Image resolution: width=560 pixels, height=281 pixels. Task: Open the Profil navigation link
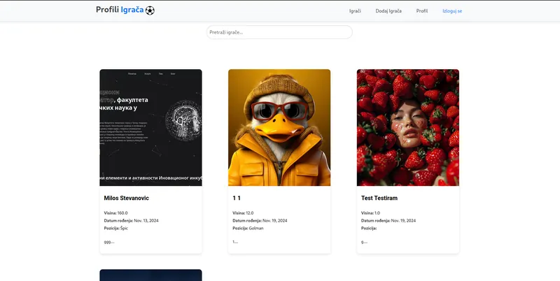(x=422, y=11)
